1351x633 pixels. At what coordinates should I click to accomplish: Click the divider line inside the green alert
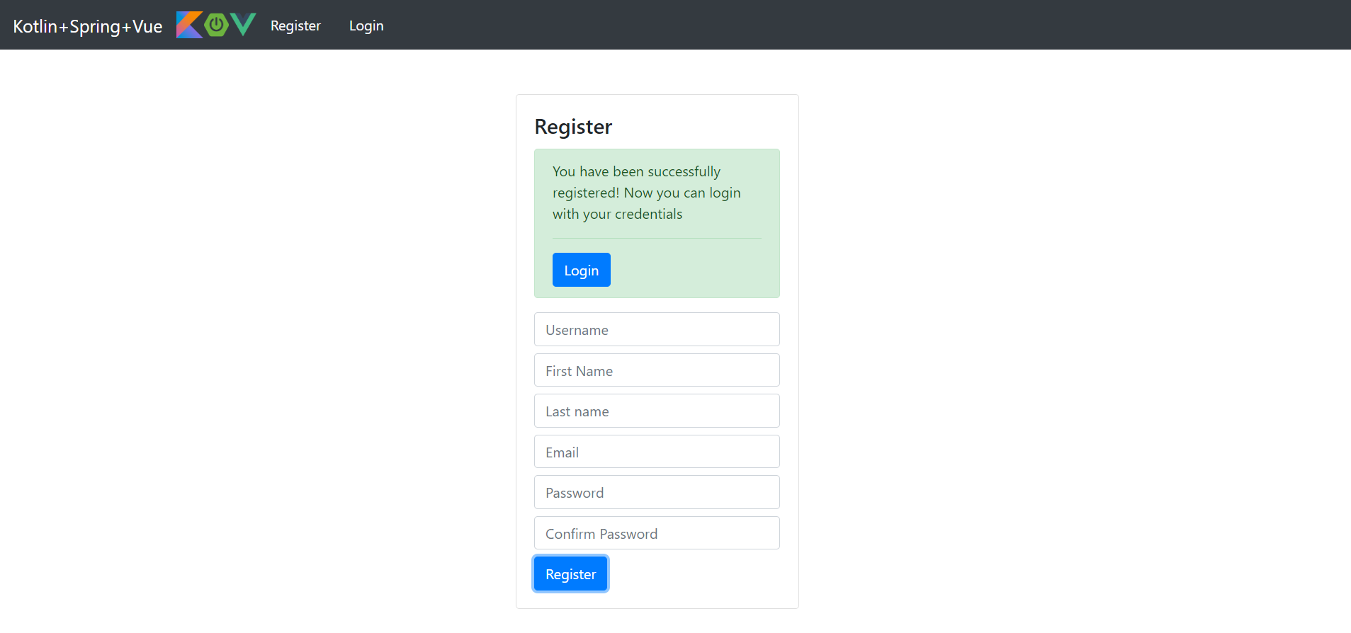click(657, 239)
